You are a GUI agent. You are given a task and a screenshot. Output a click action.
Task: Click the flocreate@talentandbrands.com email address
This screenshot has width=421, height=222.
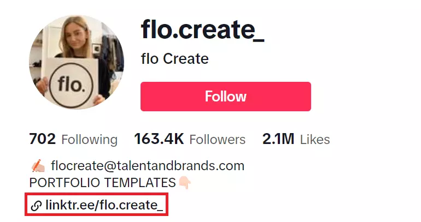(x=148, y=166)
